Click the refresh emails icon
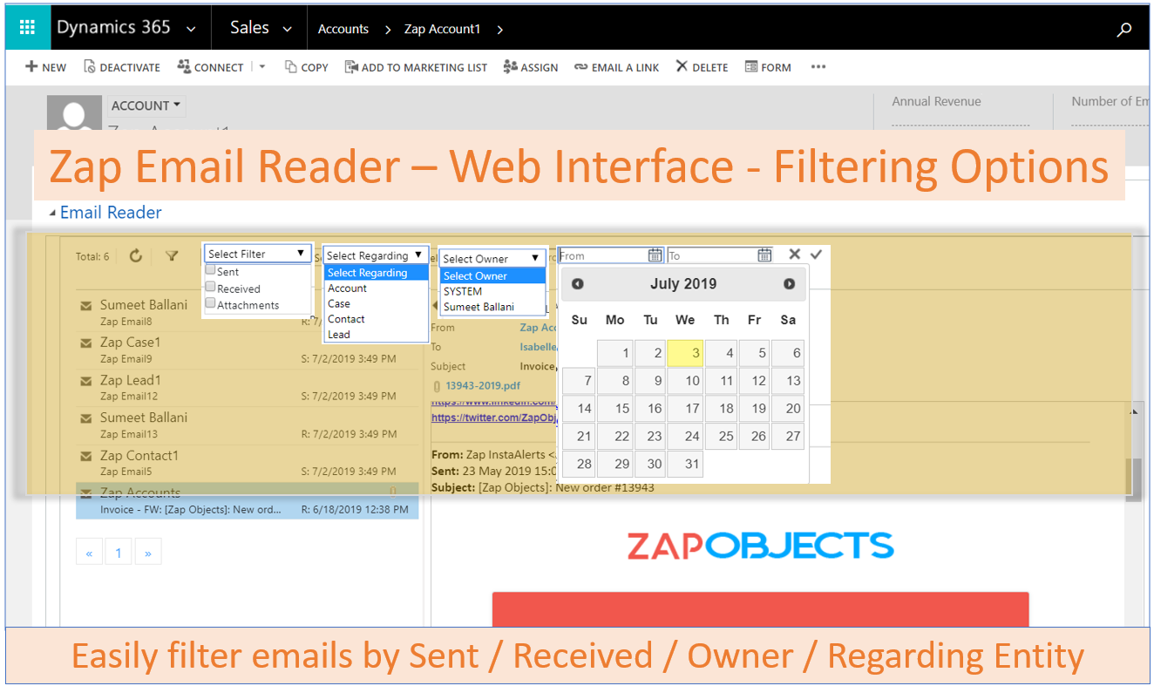 pyautogui.click(x=136, y=255)
